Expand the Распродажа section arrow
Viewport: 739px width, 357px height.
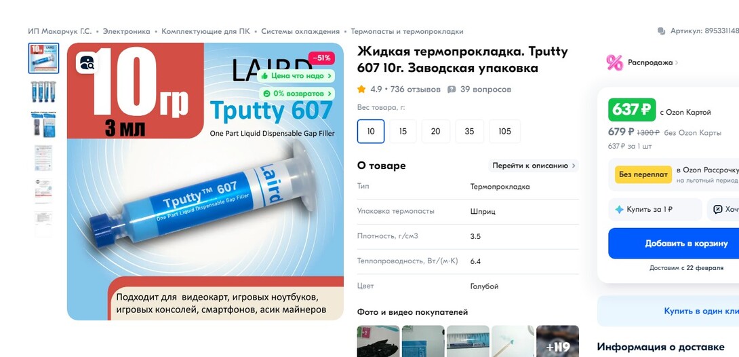tap(677, 62)
